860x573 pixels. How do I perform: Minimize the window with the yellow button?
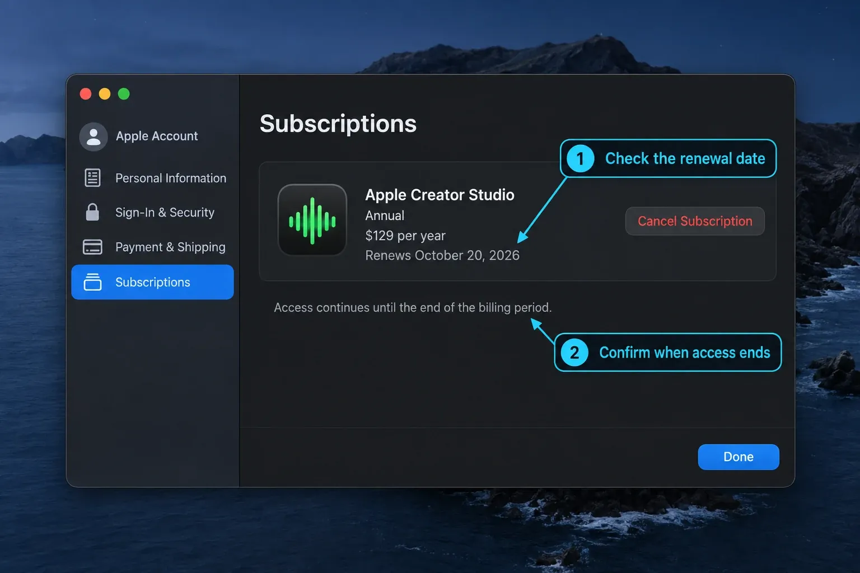[105, 94]
